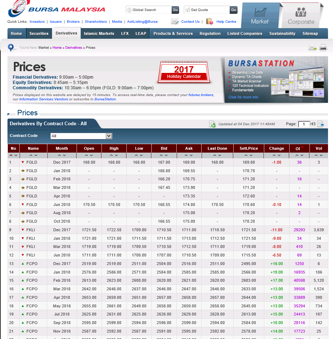The image size is (333, 339).
Task: Follow the Media quick link
Action: click(x=117, y=22)
